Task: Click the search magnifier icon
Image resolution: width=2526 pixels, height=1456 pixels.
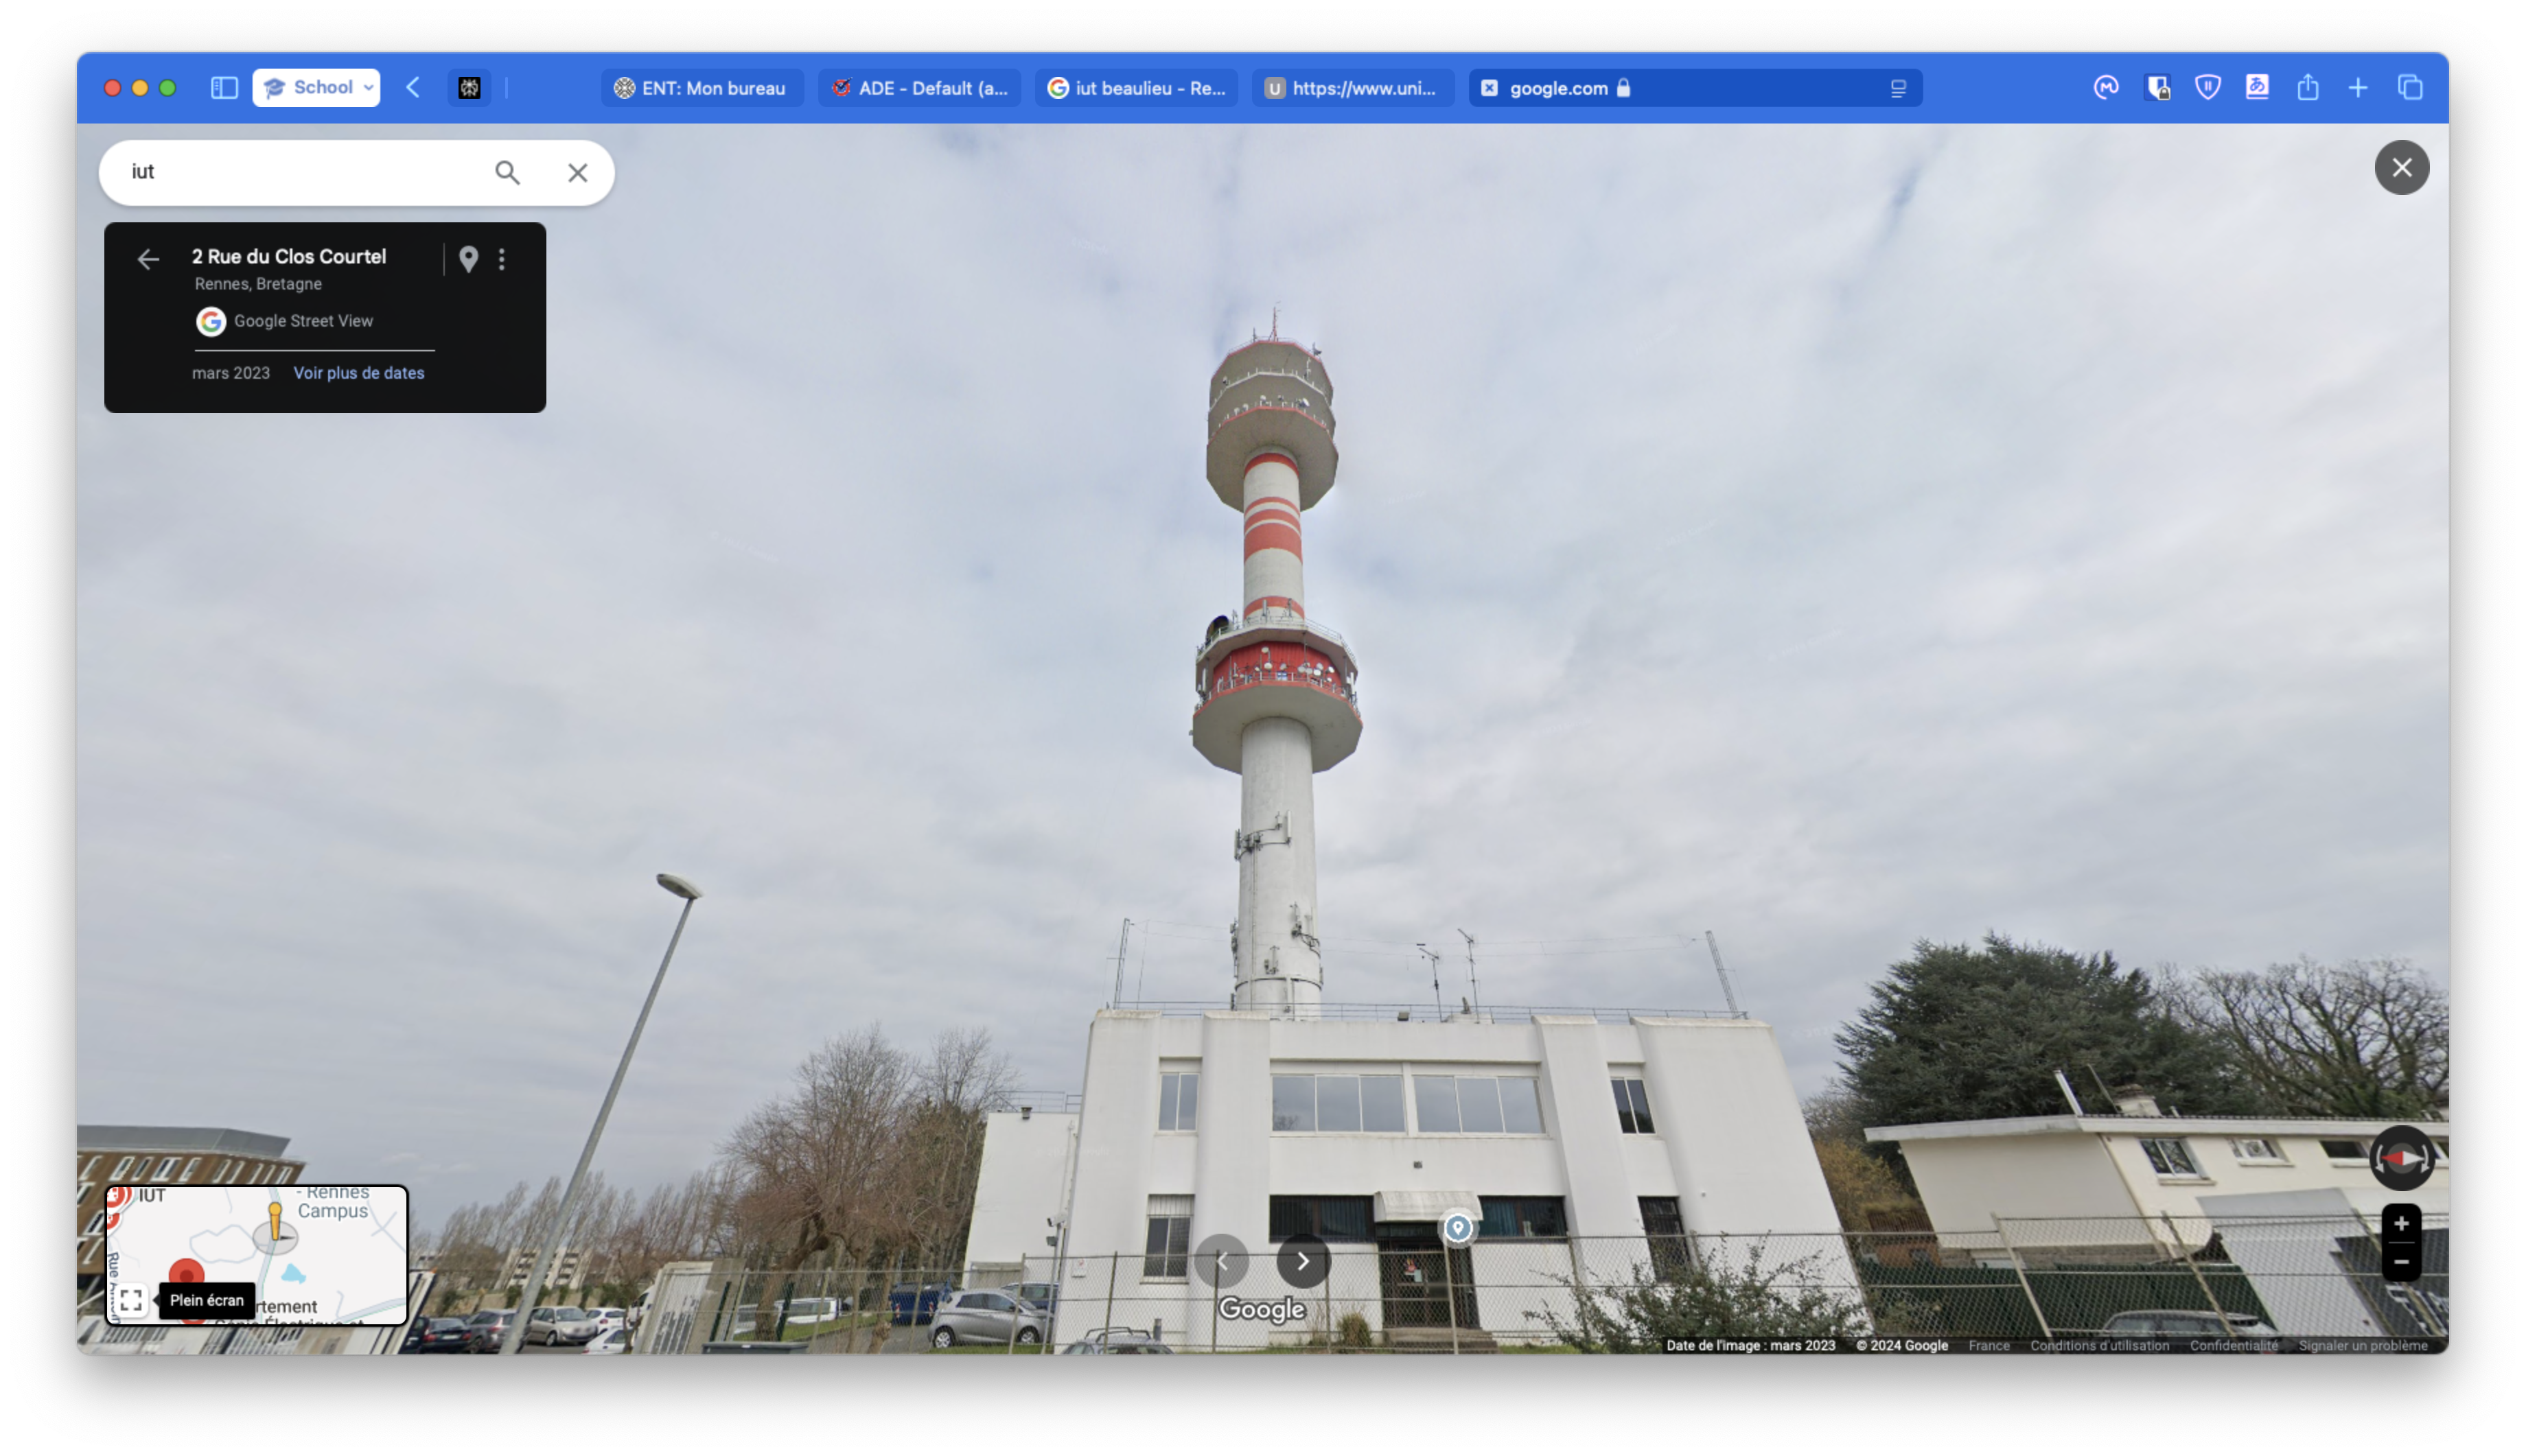Action: pos(507,173)
